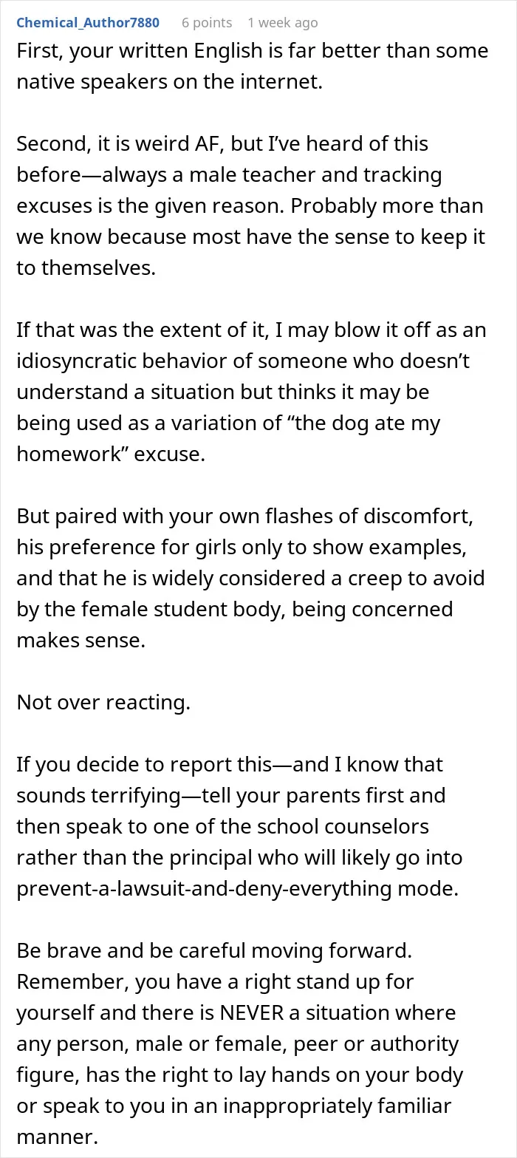Click the paragraph beginning 'Second, it is weird AF'
This screenshot has height=1158, width=517.
tap(250, 205)
